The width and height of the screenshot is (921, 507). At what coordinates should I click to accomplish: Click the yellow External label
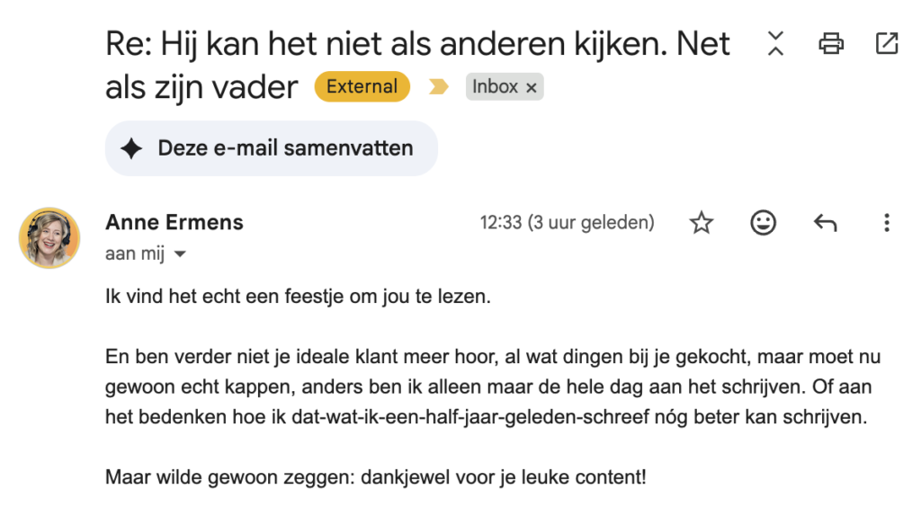click(362, 87)
